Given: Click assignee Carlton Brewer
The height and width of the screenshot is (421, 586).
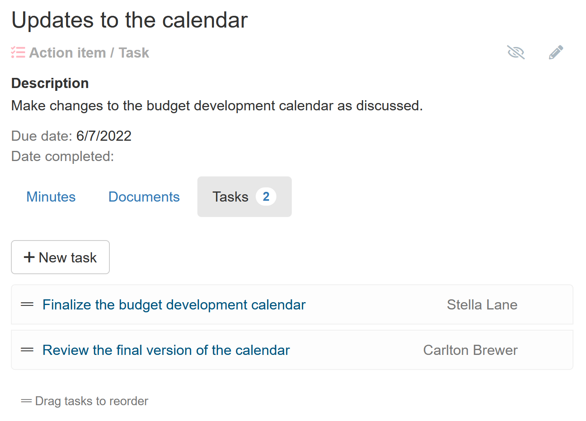Looking at the screenshot, I should (470, 350).
